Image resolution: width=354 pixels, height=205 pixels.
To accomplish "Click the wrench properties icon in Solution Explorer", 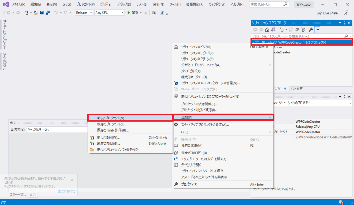I will 311,30.
